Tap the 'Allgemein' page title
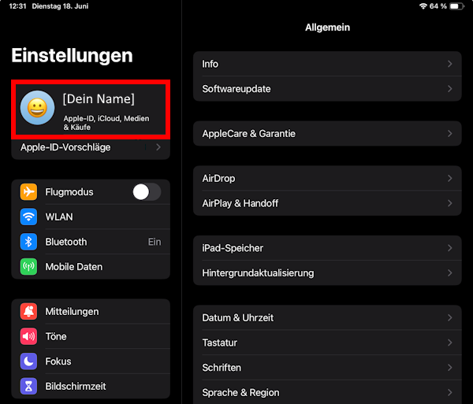This screenshot has width=473, height=404. tap(327, 28)
